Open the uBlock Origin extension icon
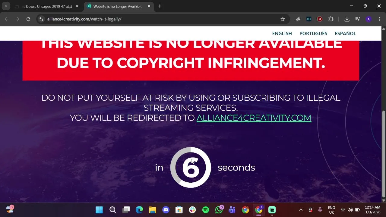Viewport: 386px width, 217px height. pos(320,19)
